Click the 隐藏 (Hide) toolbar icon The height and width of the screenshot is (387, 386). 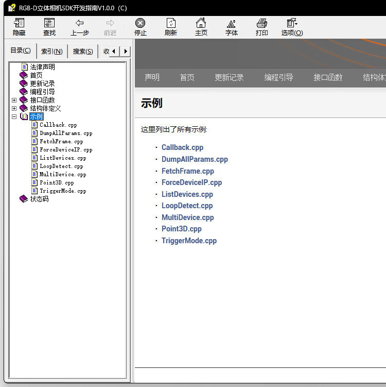(x=19, y=23)
